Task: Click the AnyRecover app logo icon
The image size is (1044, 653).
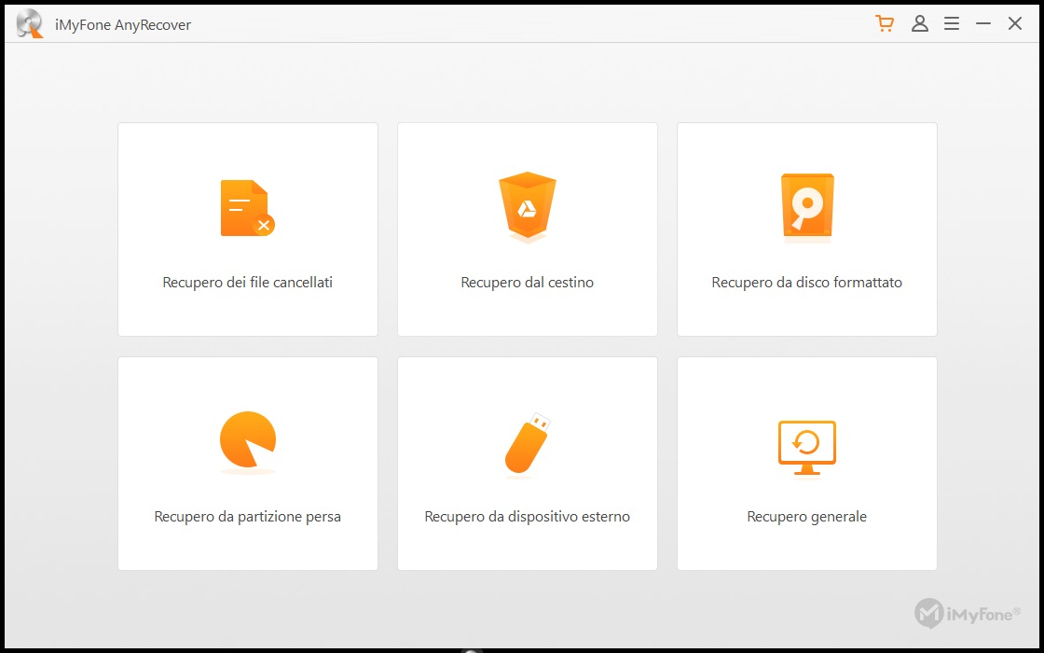Action: (29, 24)
